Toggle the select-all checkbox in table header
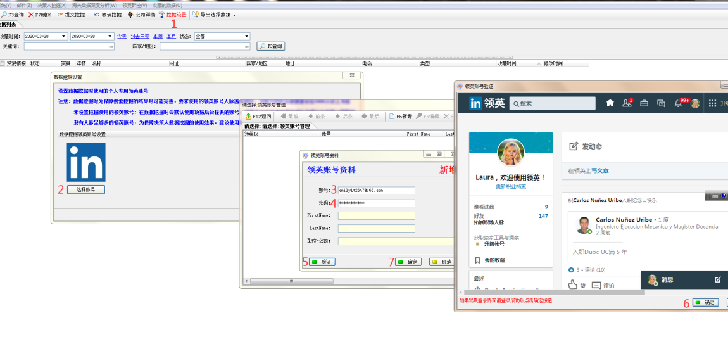Viewport: 728px width, 344px height. (x=3, y=63)
